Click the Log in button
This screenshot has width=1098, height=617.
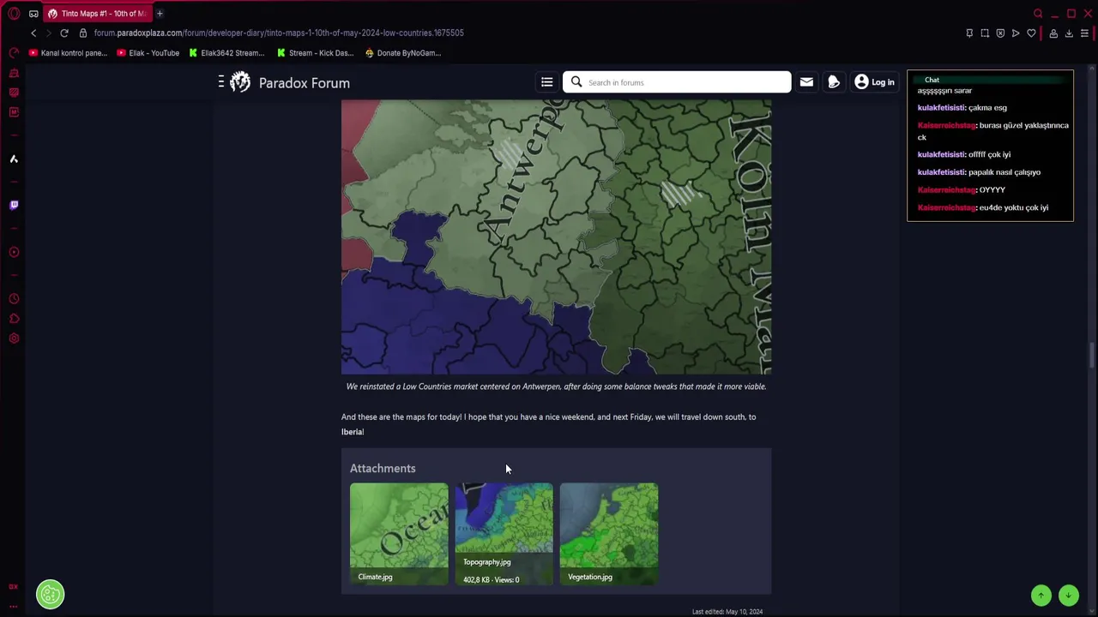pos(874,82)
